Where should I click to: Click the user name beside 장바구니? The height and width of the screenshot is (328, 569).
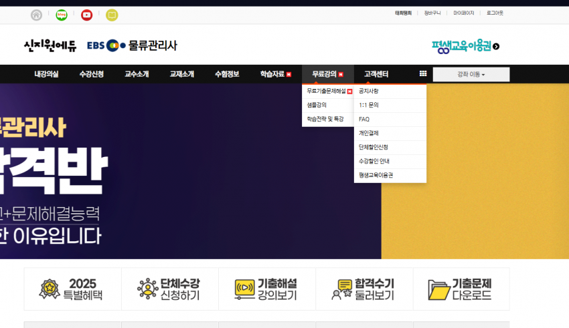pos(403,13)
